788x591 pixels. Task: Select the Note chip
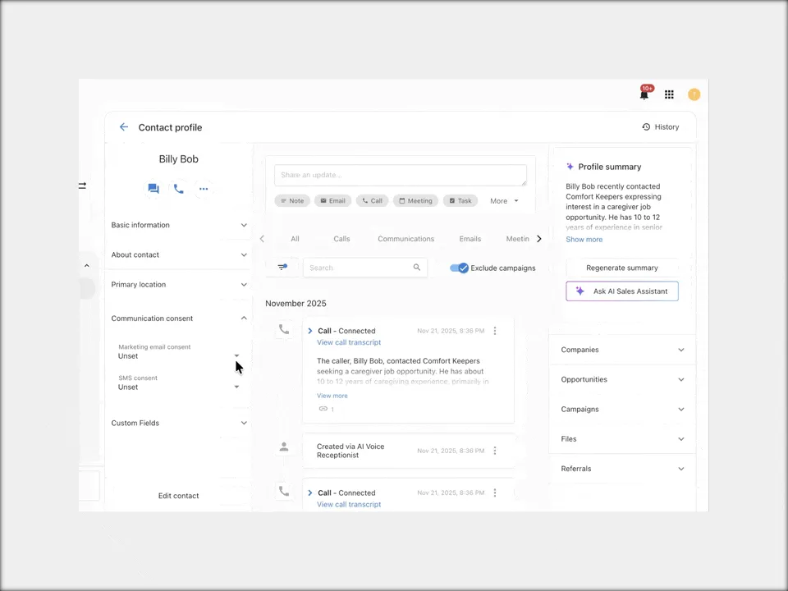click(x=292, y=200)
